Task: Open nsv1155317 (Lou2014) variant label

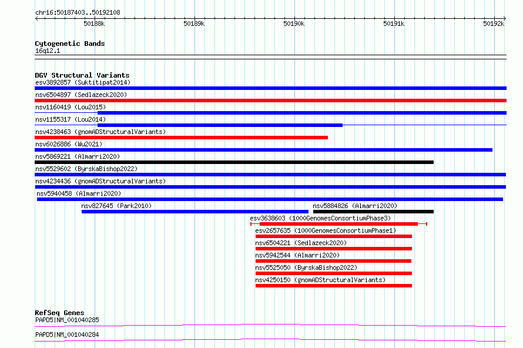Action: click(71, 119)
